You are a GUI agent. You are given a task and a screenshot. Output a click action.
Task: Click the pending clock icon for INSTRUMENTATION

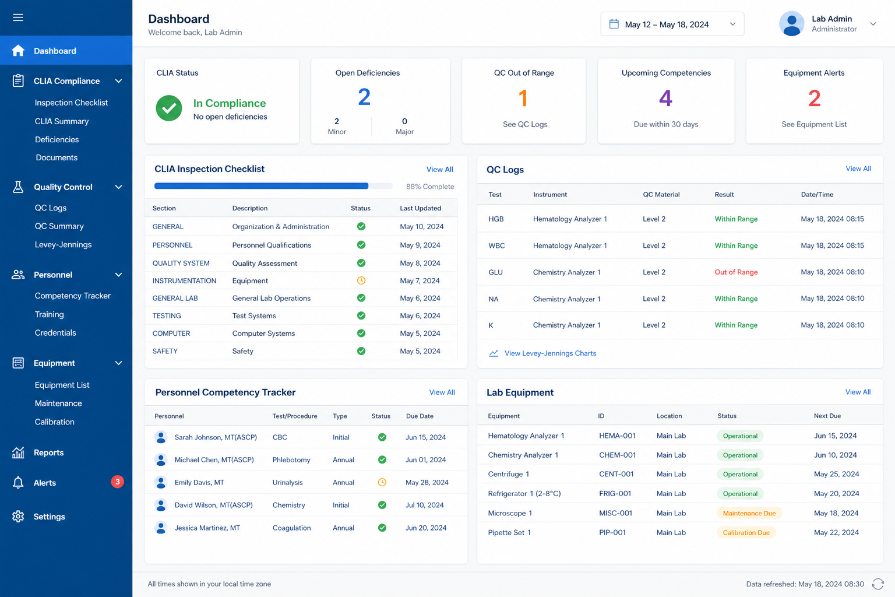tap(361, 280)
